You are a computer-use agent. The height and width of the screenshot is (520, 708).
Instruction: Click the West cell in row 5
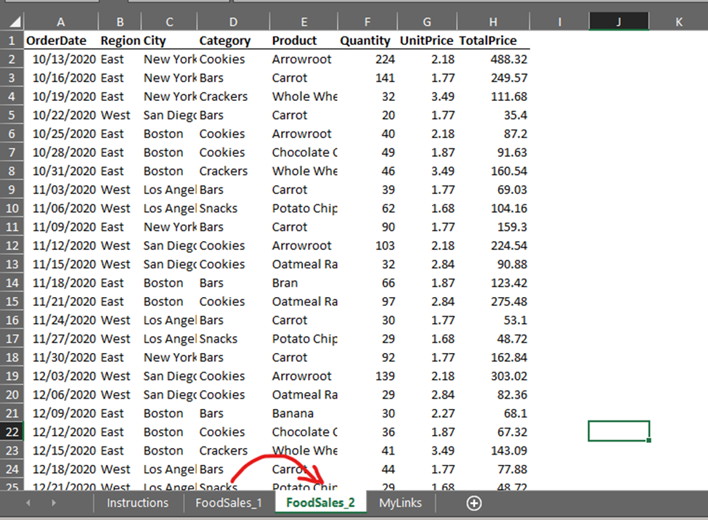click(x=120, y=115)
